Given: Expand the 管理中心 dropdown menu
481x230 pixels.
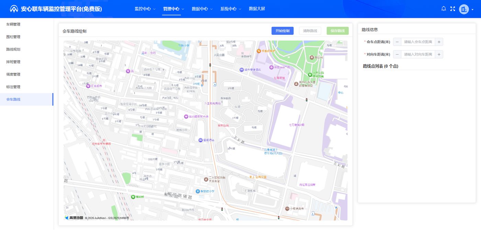Looking at the screenshot, I should (174, 9).
